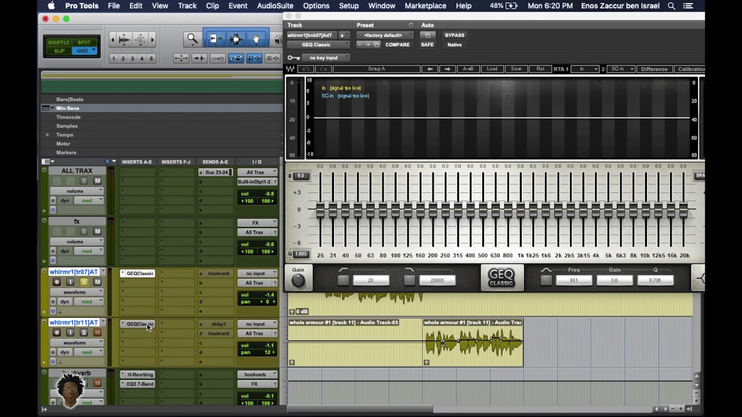Click the 25 Hz band fader
Image resolution: width=742 pixels, height=417 pixels.
[321, 210]
